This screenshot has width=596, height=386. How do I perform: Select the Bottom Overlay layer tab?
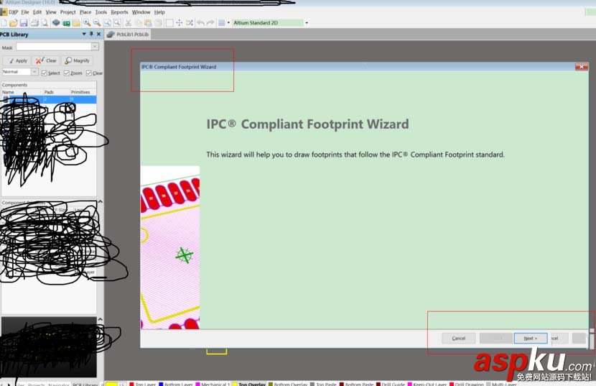coord(288,384)
